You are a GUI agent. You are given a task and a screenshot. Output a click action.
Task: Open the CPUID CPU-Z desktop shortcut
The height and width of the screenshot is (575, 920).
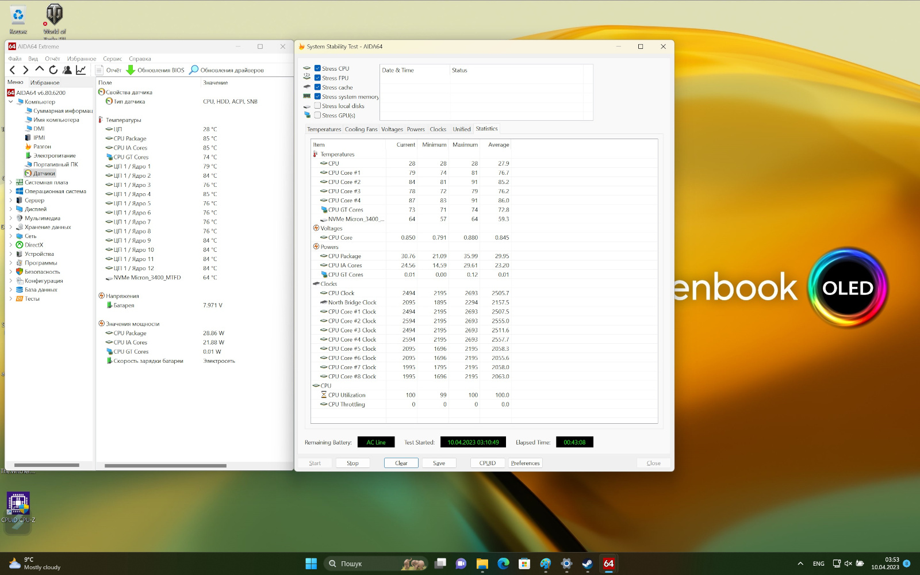18,507
